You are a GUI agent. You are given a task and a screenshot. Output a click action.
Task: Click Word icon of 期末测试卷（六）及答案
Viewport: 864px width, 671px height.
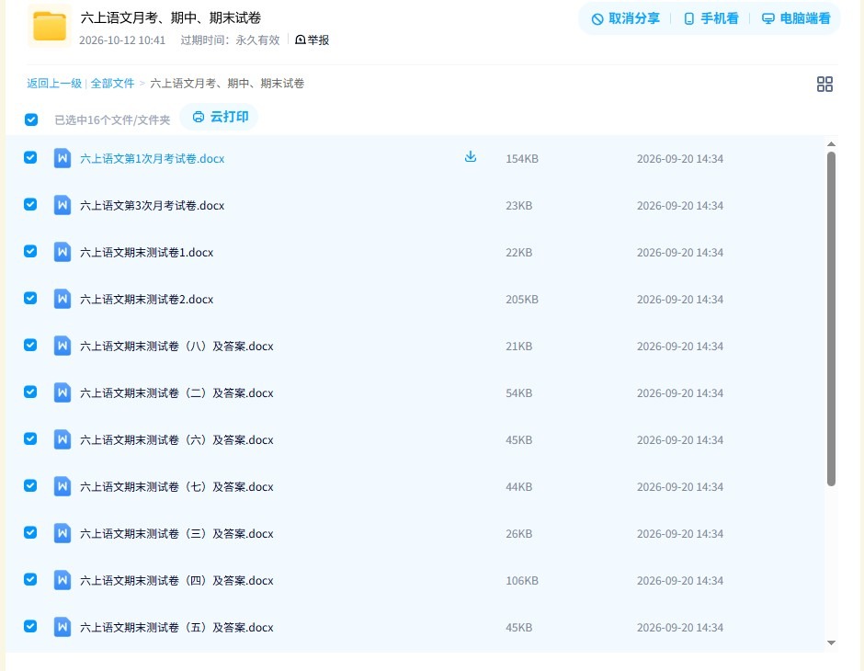pyautogui.click(x=63, y=439)
